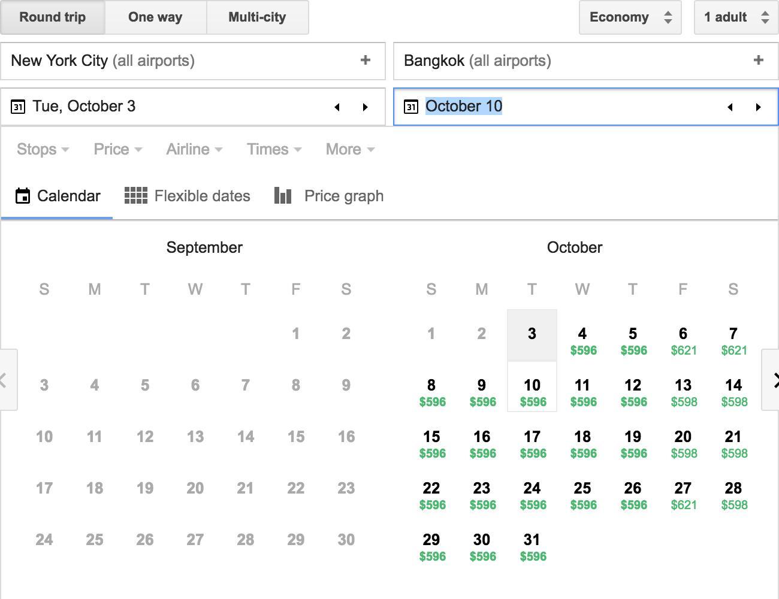Image resolution: width=779 pixels, height=599 pixels.
Task: Choose the Multi-city trip type
Action: click(257, 17)
